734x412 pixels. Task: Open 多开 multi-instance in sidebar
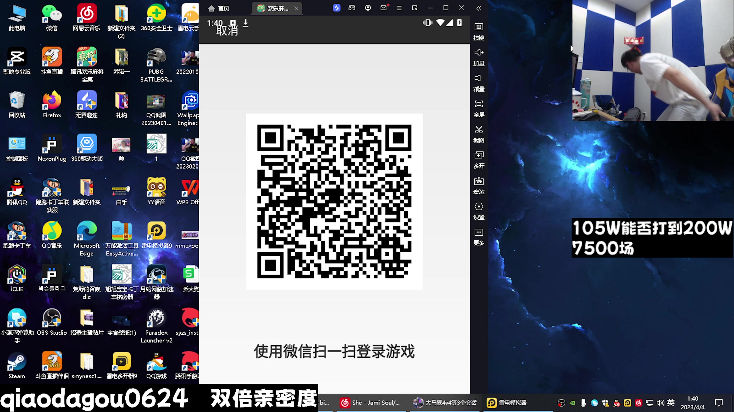[479, 160]
